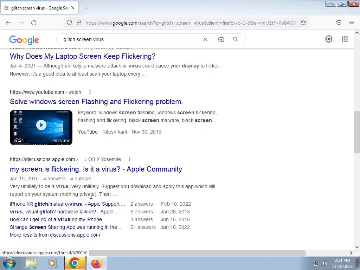Screen dimensions: 360x270
Task: Close the glitch screen virus tab
Action: coord(73,8)
